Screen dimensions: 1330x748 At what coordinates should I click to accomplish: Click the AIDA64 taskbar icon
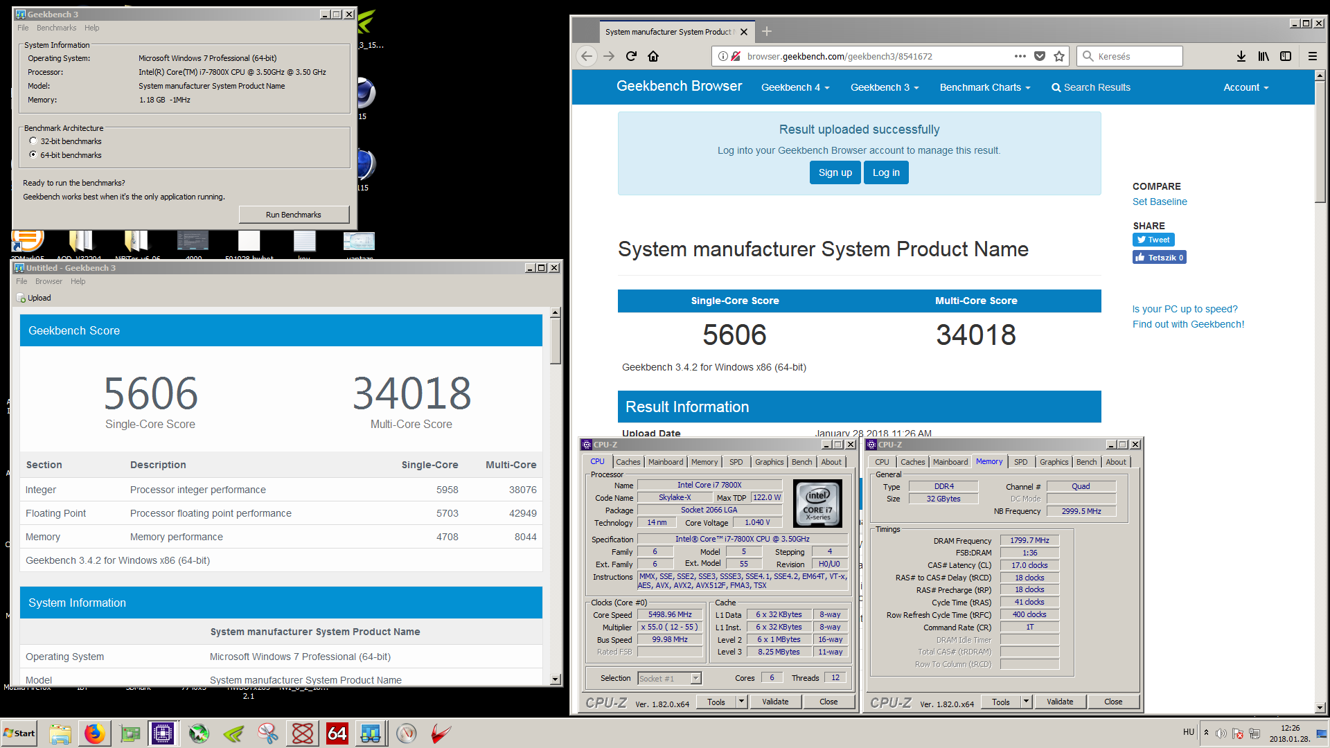337,733
